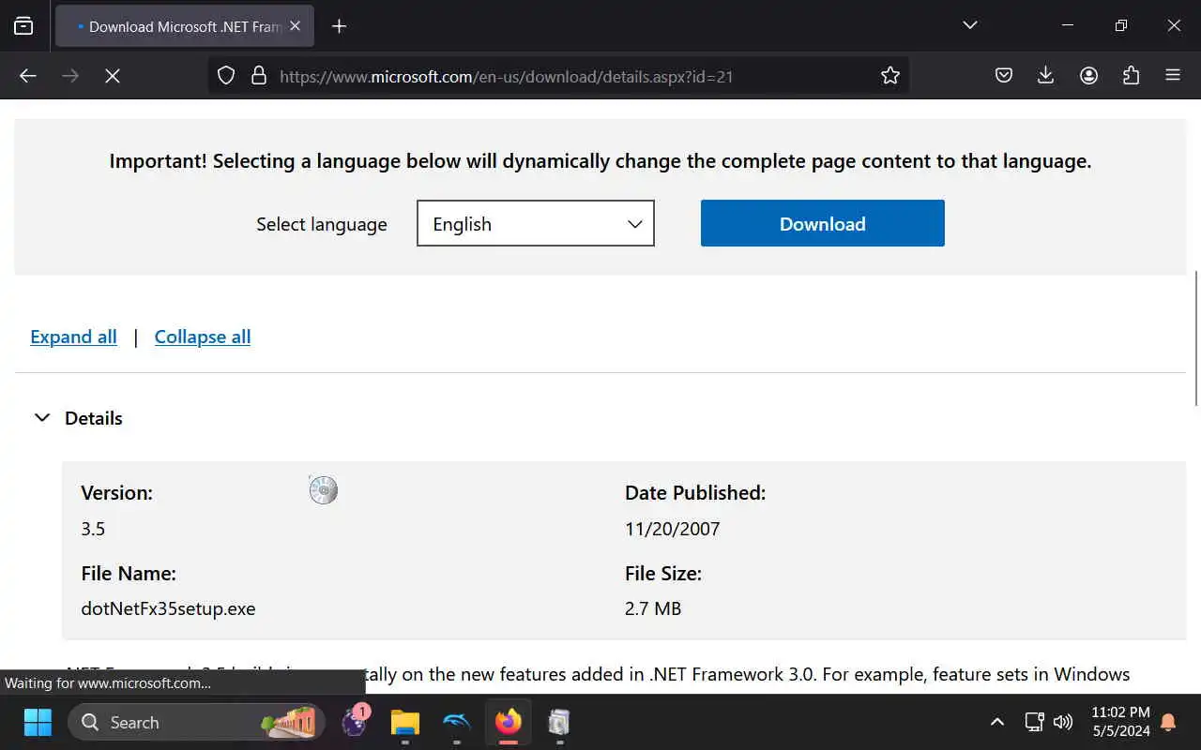Click the blue Download button

click(823, 223)
